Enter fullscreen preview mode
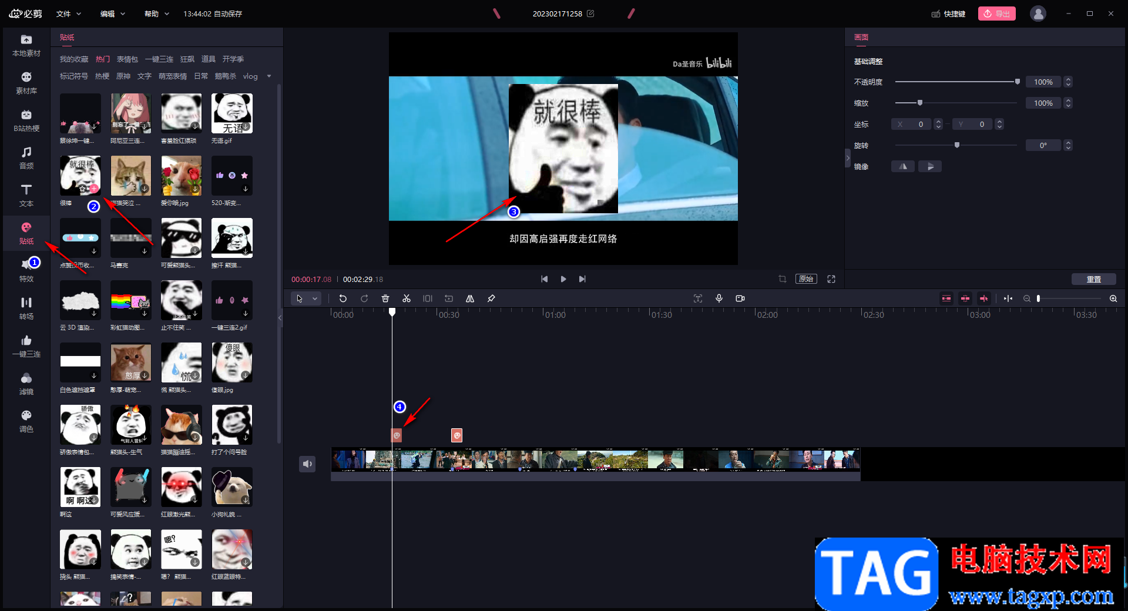Image resolution: width=1128 pixels, height=611 pixels. (x=831, y=279)
